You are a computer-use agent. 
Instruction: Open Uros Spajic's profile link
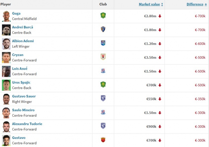tap(21, 82)
